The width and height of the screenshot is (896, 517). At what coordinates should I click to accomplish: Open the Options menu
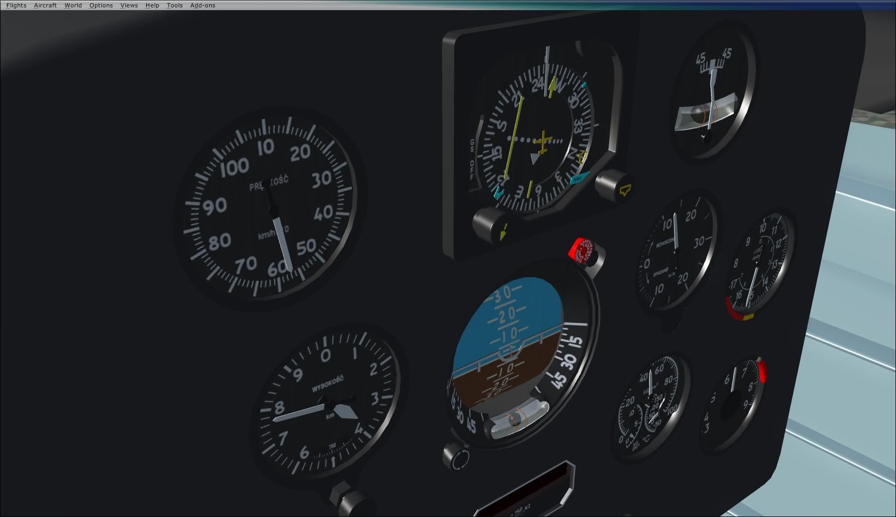[101, 5]
